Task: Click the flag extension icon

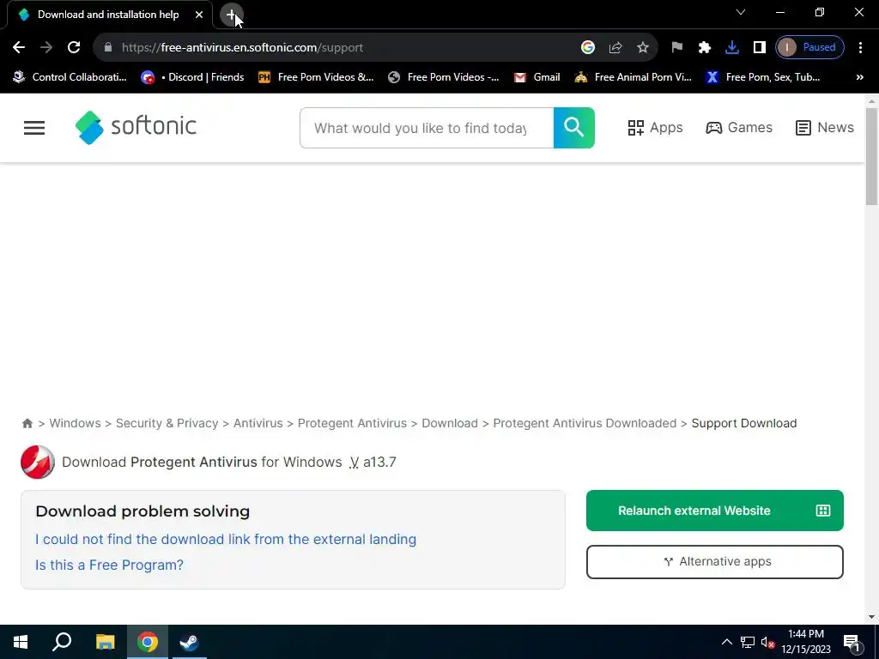Action: coord(676,47)
